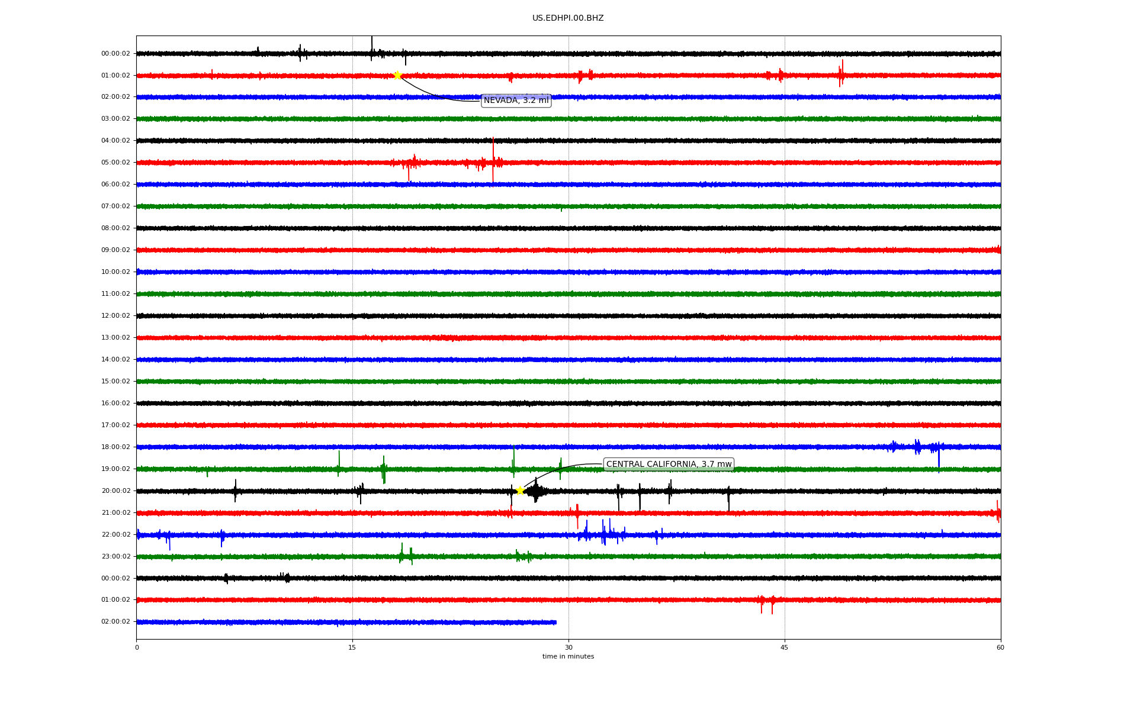Select the 10:00:02 row label
Viewport: 1137px width, 710px height.
coord(115,272)
